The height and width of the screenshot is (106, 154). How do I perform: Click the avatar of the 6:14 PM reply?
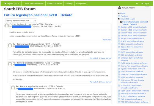click(10, 64)
